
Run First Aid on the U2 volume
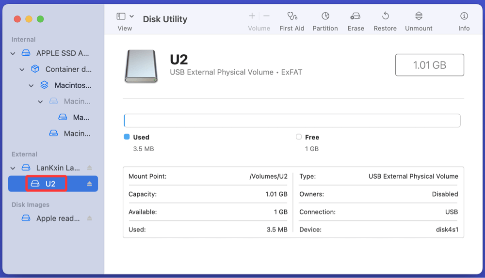coord(291,16)
